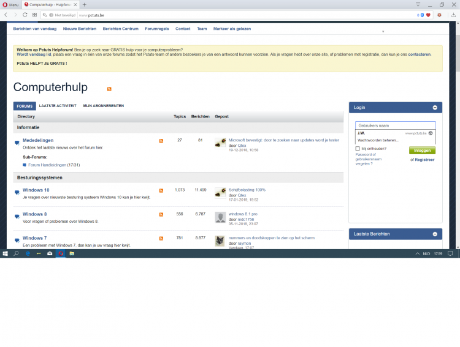
Task: Open the Windows 7 RSS feed icon
Action: (161, 239)
